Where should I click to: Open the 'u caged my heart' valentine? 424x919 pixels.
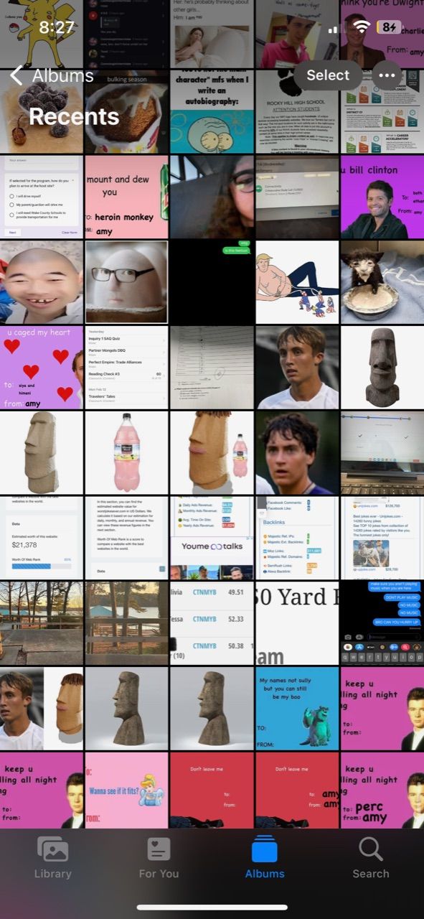coord(41,368)
